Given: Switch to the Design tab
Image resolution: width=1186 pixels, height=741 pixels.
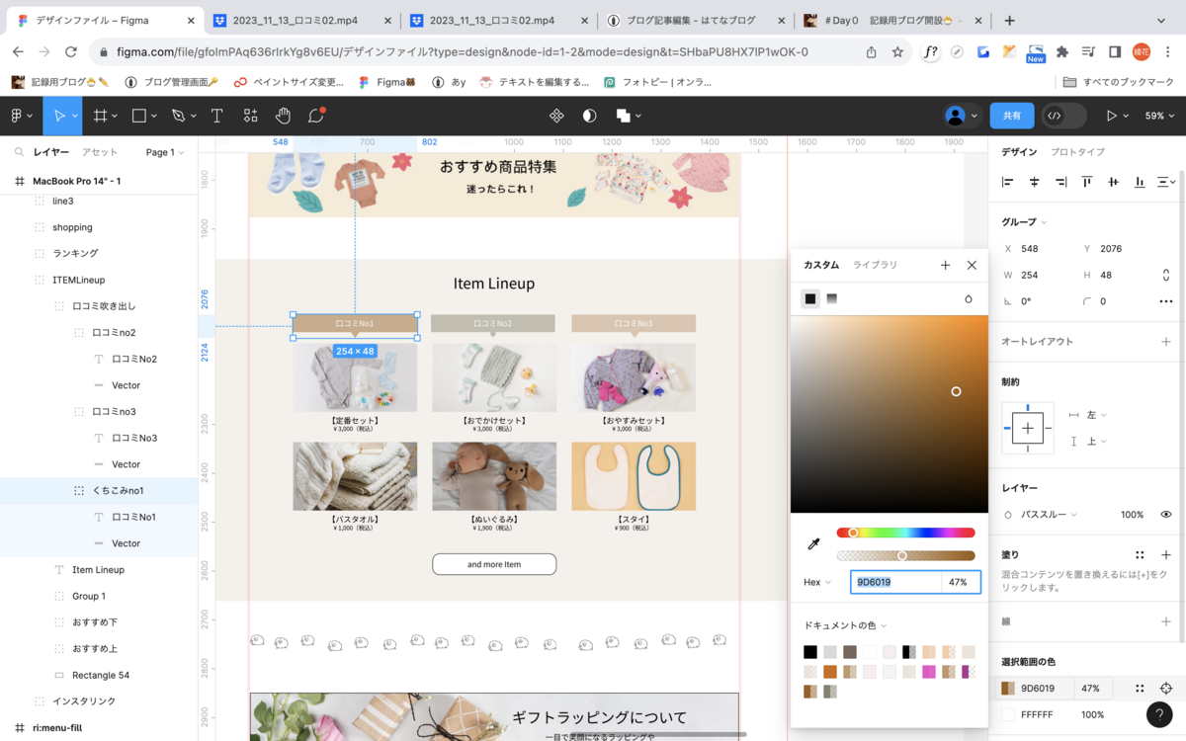Looking at the screenshot, I should [1019, 152].
